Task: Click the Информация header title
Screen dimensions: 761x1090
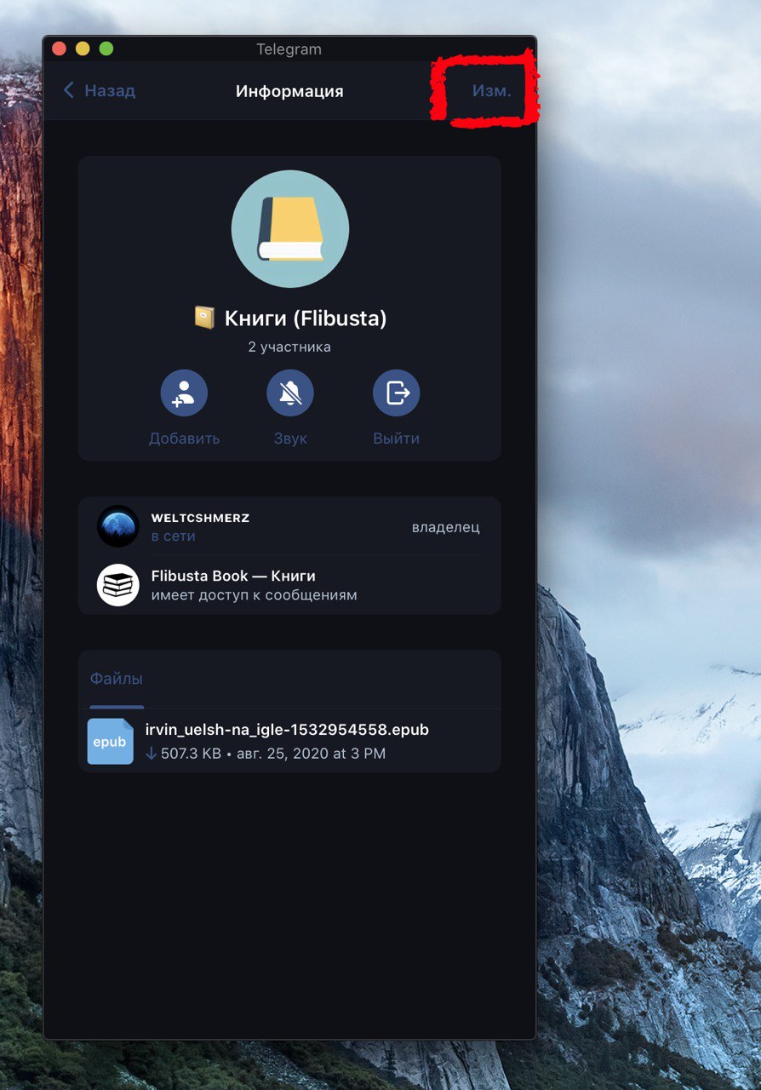Action: (x=289, y=91)
